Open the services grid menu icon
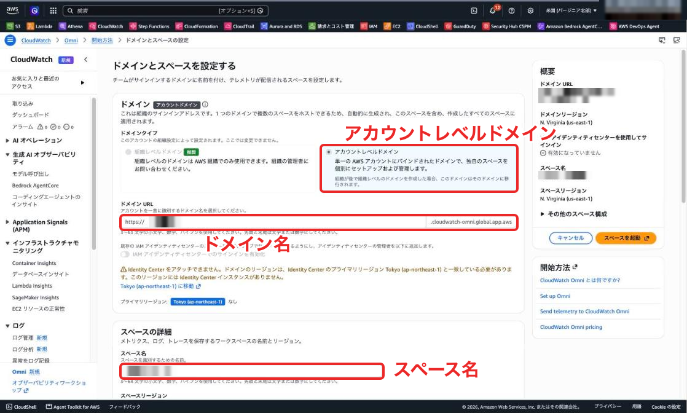Viewport: 687px width, 413px height. [53, 10]
